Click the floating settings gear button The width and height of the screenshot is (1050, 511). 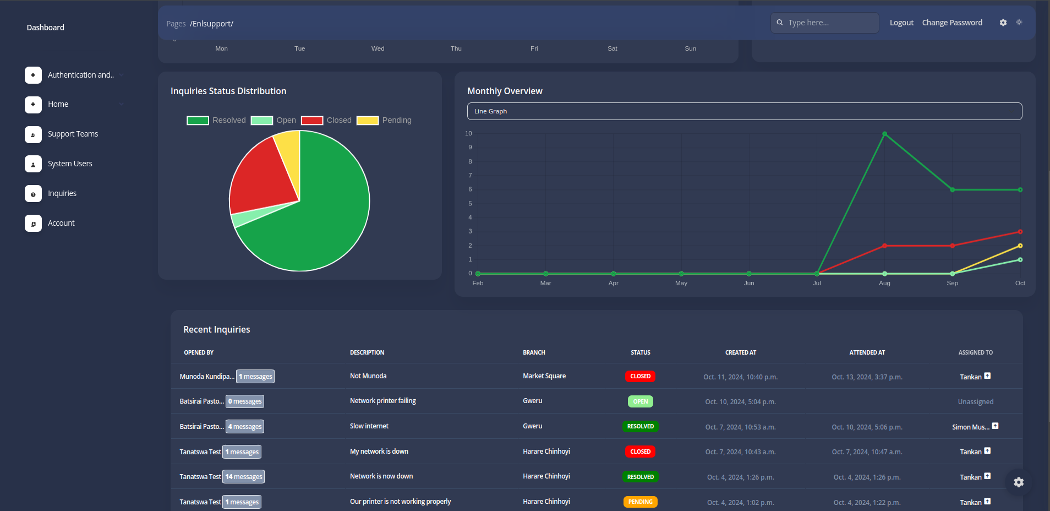(x=1019, y=482)
